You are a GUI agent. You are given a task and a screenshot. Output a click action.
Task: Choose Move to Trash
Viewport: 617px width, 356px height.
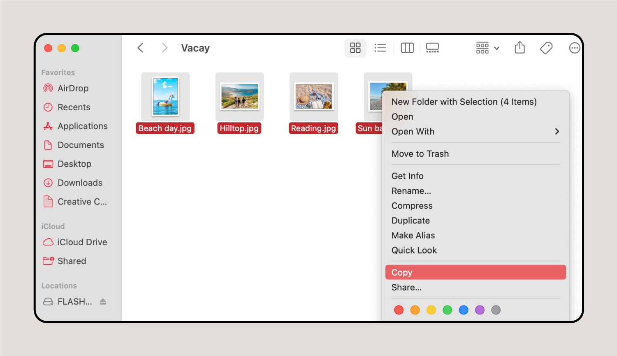coord(420,154)
